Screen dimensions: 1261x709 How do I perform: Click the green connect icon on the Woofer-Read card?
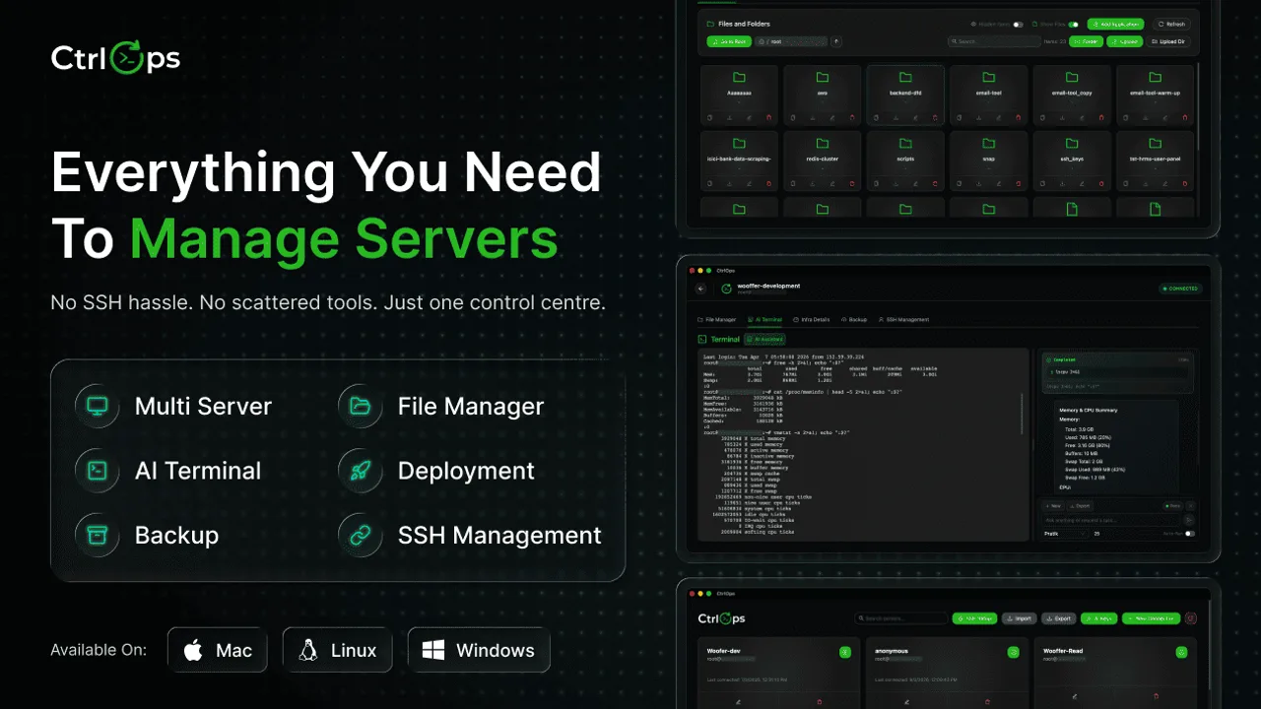pyautogui.click(x=1181, y=652)
